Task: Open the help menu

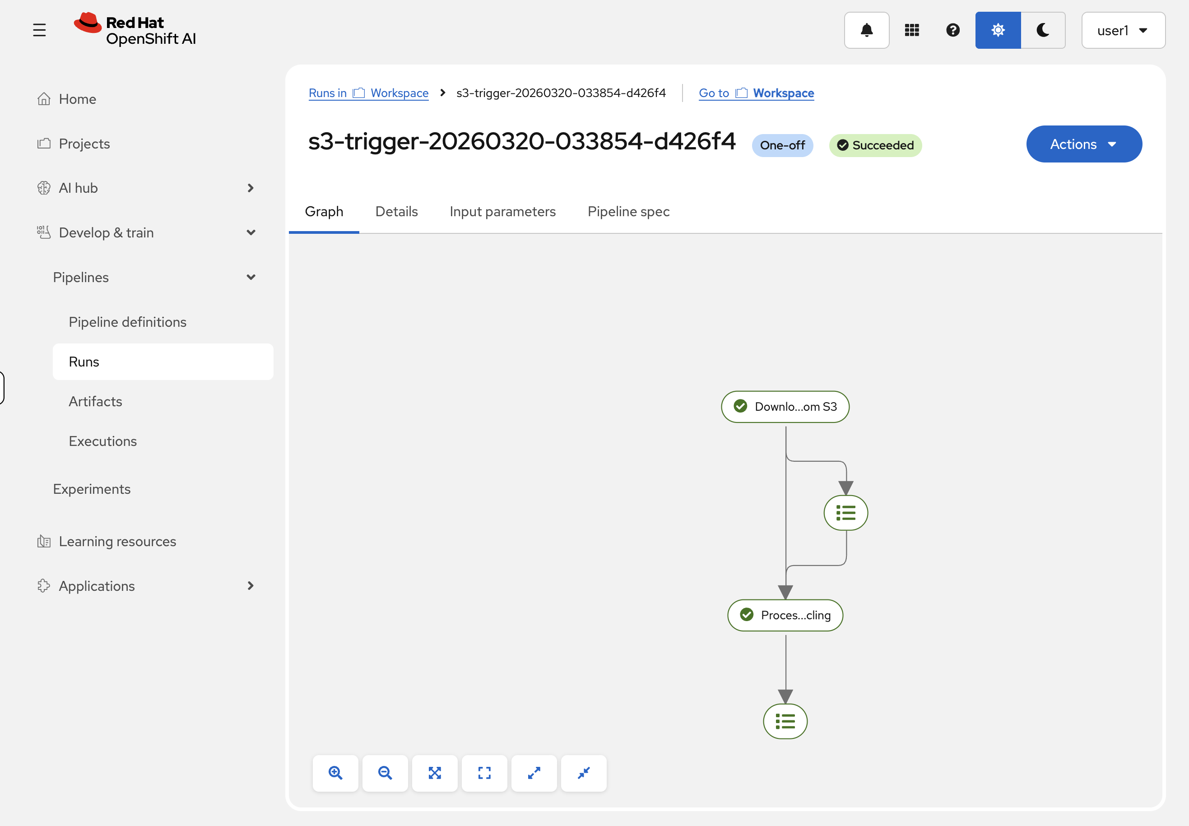Action: (x=952, y=29)
